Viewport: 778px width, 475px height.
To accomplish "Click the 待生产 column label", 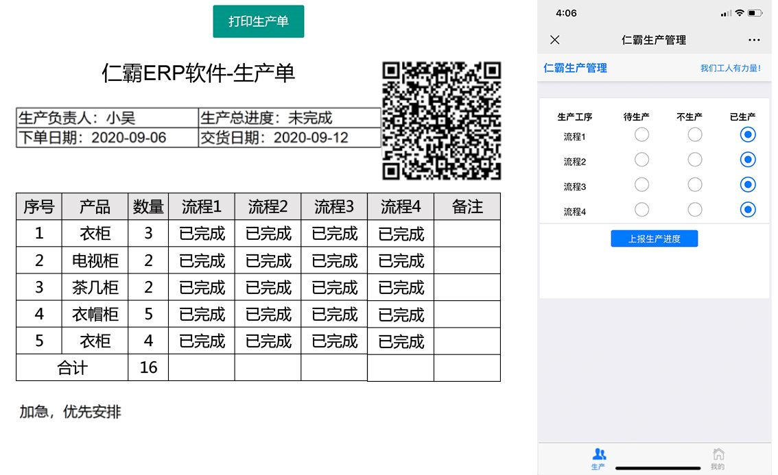I will click(x=636, y=117).
